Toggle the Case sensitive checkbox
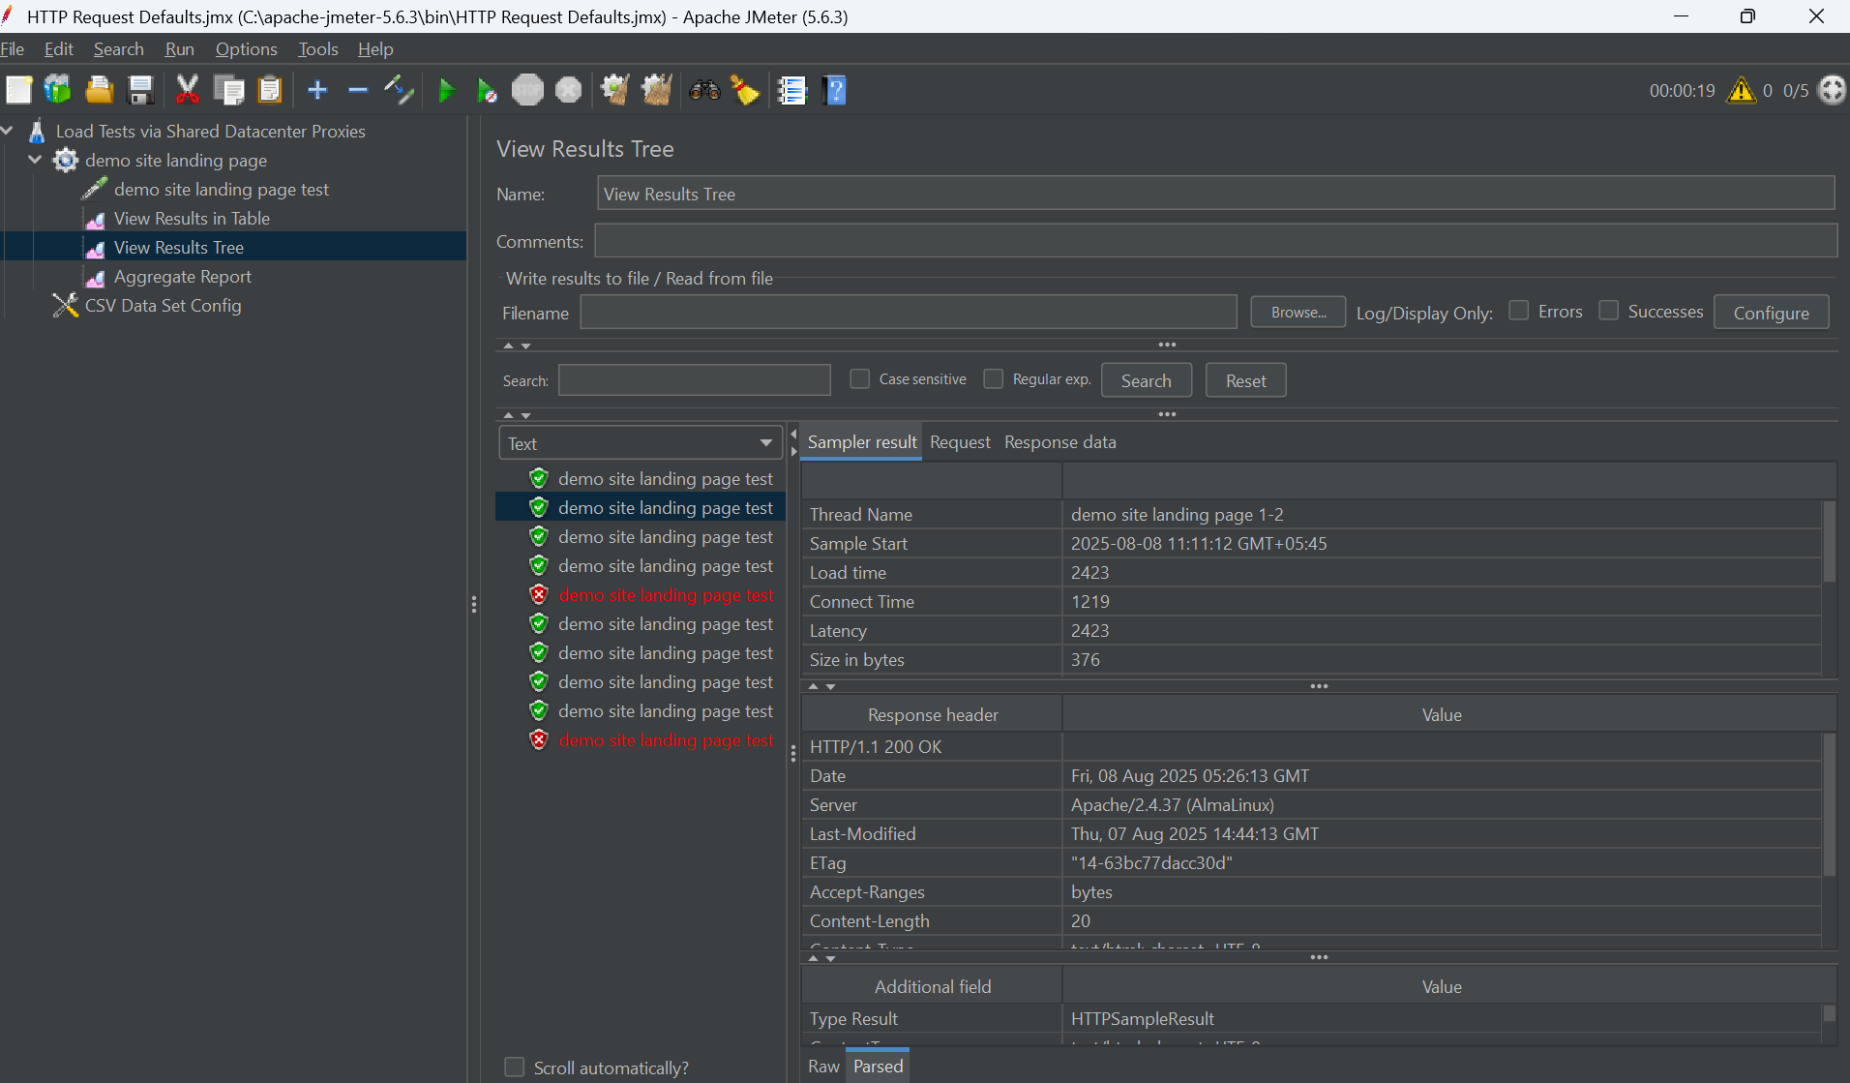1850x1083 pixels. pos(859,379)
